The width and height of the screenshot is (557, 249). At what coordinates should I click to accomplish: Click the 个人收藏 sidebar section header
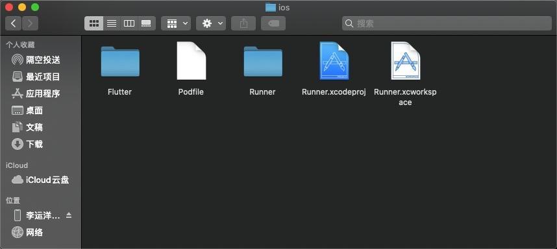click(x=20, y=45)
